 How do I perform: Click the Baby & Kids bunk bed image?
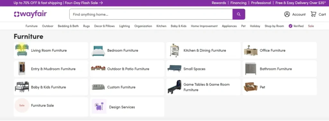[22, 87]
